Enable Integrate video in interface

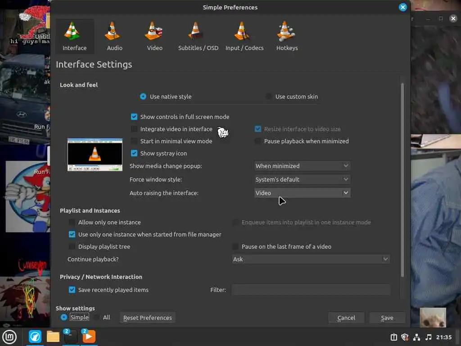point(134,129)
